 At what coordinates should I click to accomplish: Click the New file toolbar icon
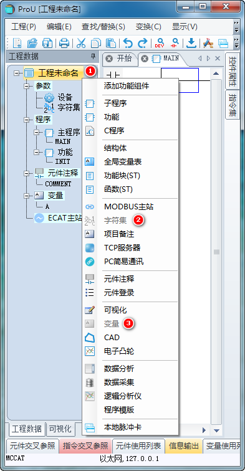(17, 43)
